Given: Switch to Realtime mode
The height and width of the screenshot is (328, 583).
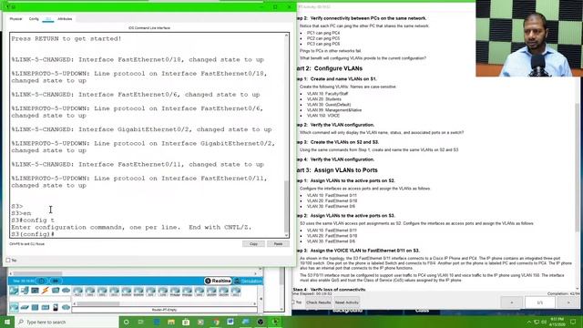Looking at the screenshot, I should (218, 281).
